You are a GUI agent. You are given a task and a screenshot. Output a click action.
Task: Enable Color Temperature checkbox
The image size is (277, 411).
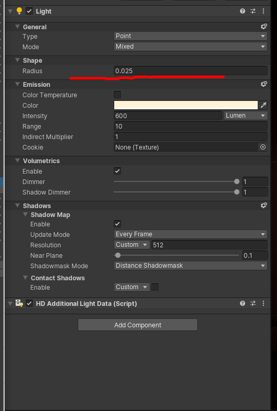click(x=117, y=95)
